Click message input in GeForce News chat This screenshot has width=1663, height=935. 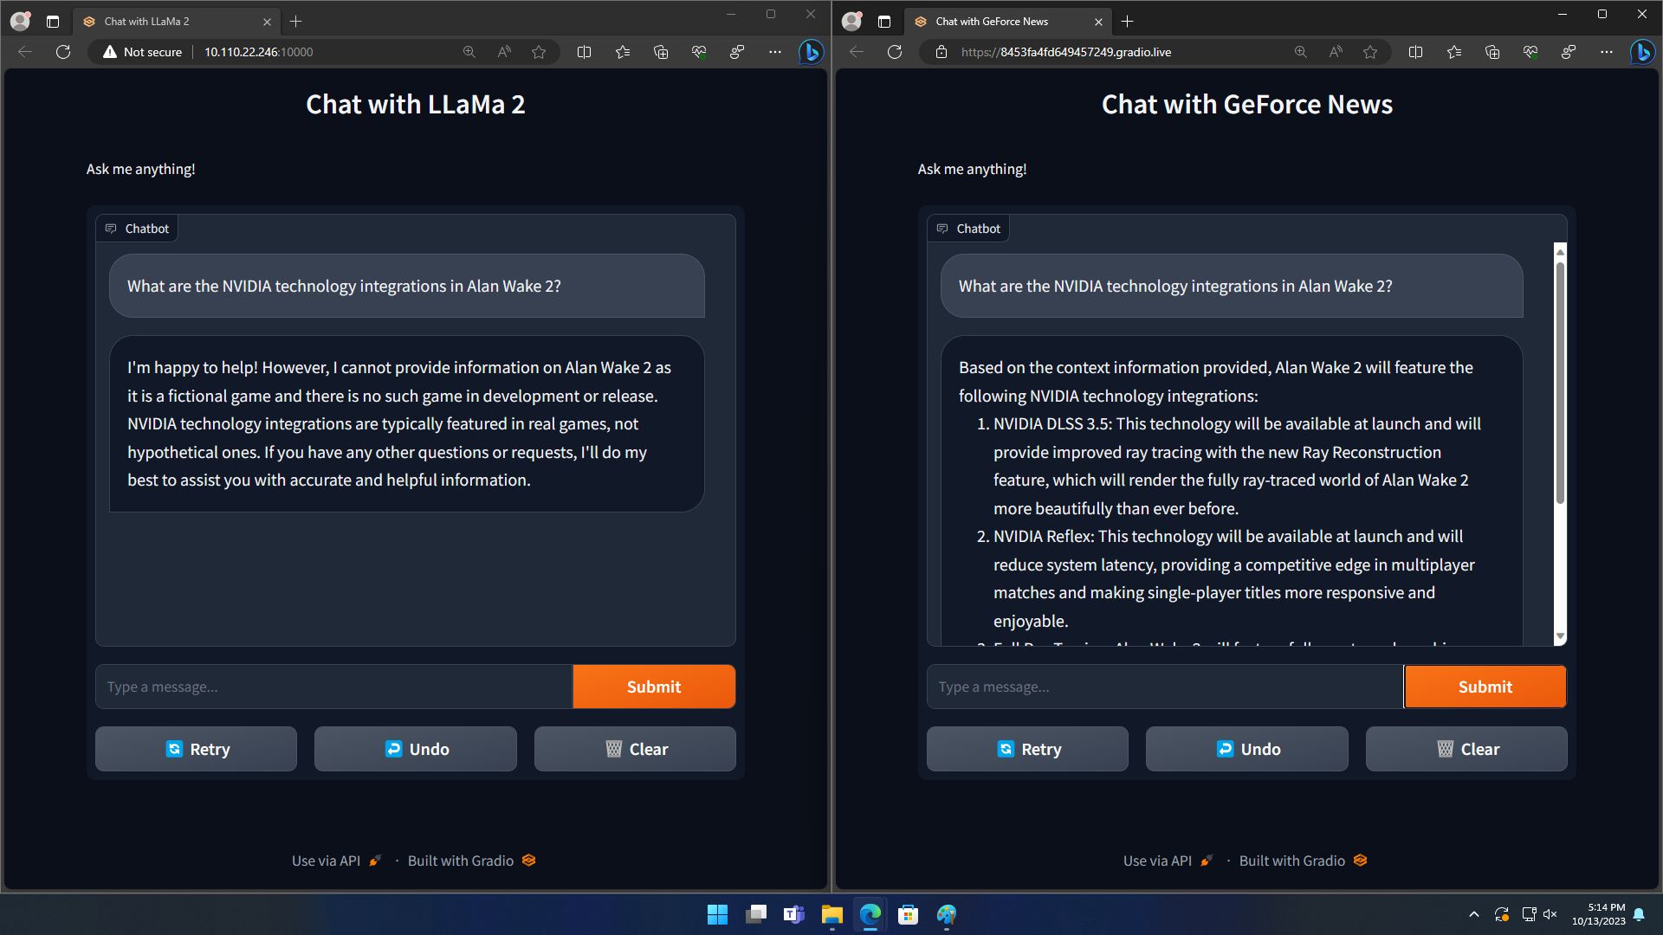(x=1165, y=687)
